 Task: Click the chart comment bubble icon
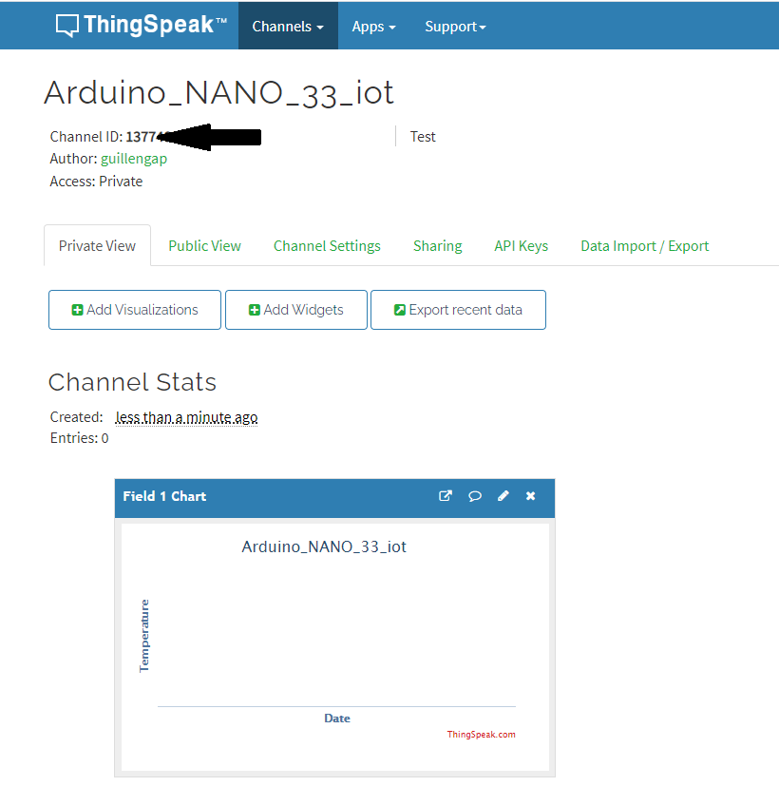pos(474,496)
